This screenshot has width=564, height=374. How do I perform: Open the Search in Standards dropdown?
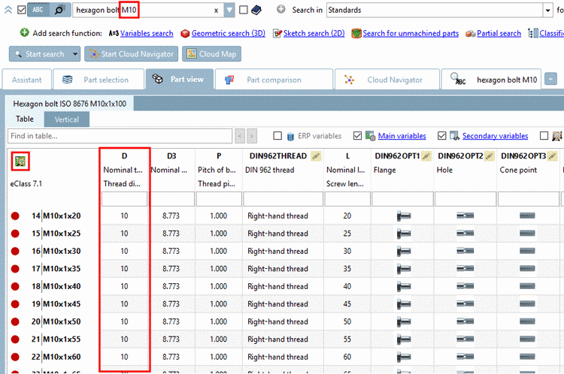click(547, 10)
